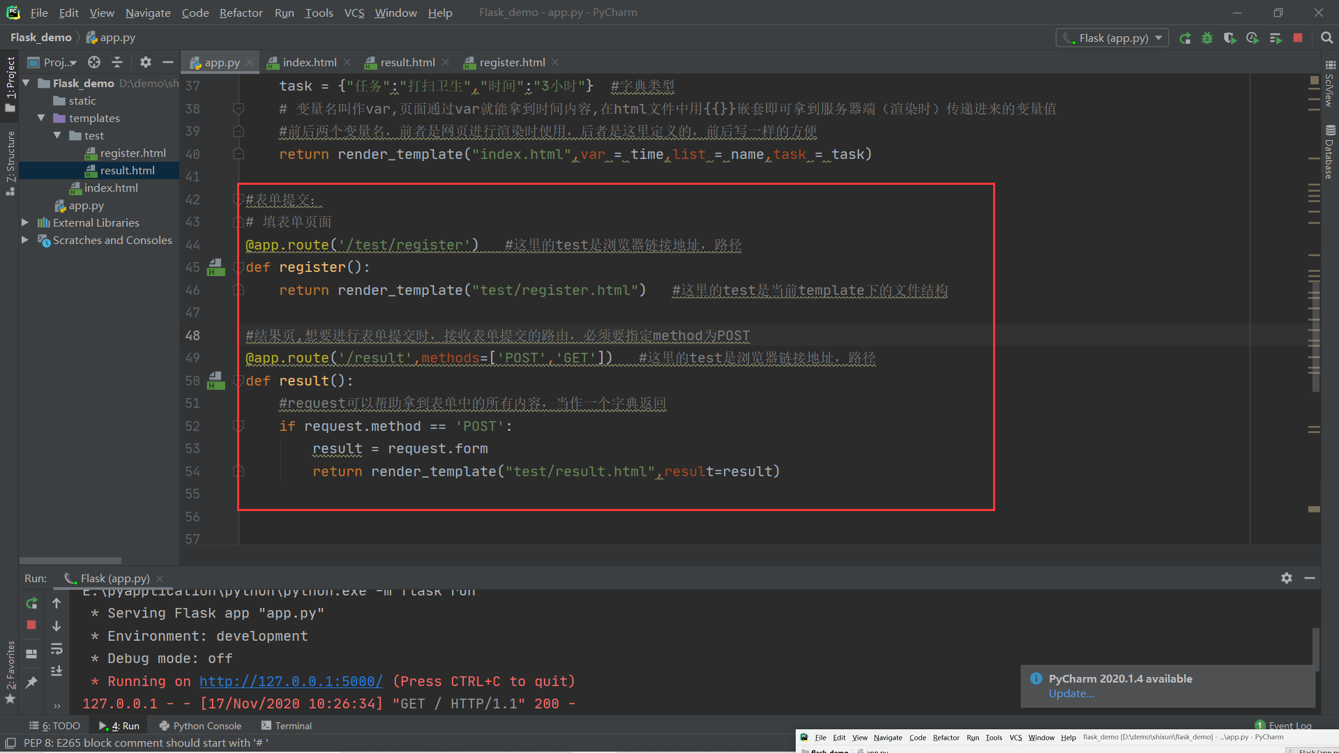Click Project panel horizontal scrollbar
Screen dimensions: 1339x753
tap(70, 561)
